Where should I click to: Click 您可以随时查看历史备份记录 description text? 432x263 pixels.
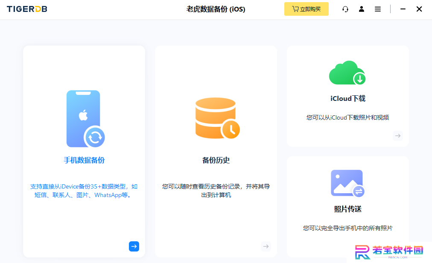[x=216, y=191]
